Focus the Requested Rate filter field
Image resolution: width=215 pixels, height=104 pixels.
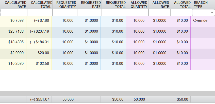point(89,13)
